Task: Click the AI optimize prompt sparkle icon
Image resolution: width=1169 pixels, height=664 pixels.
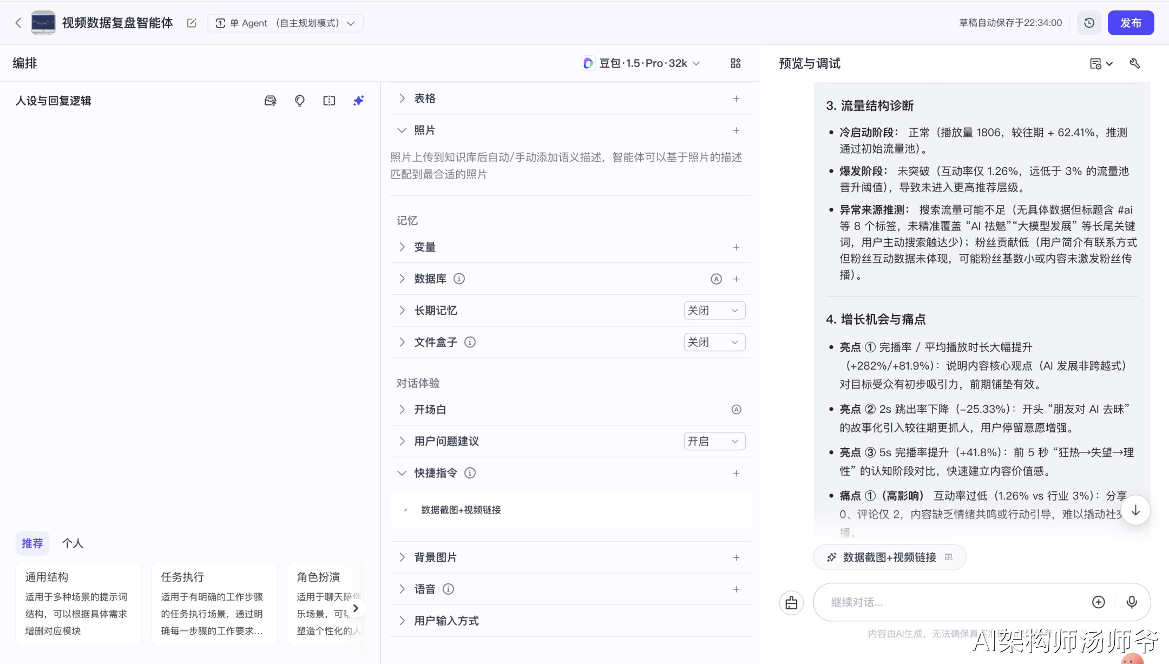Action: tap(358, 101)
